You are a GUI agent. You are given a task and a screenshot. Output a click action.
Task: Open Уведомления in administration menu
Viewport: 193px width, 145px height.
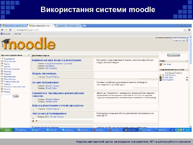[x=9, y=59]
